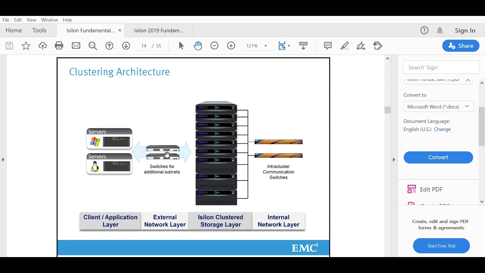Send file by email envelope icon

coord(76,46)
